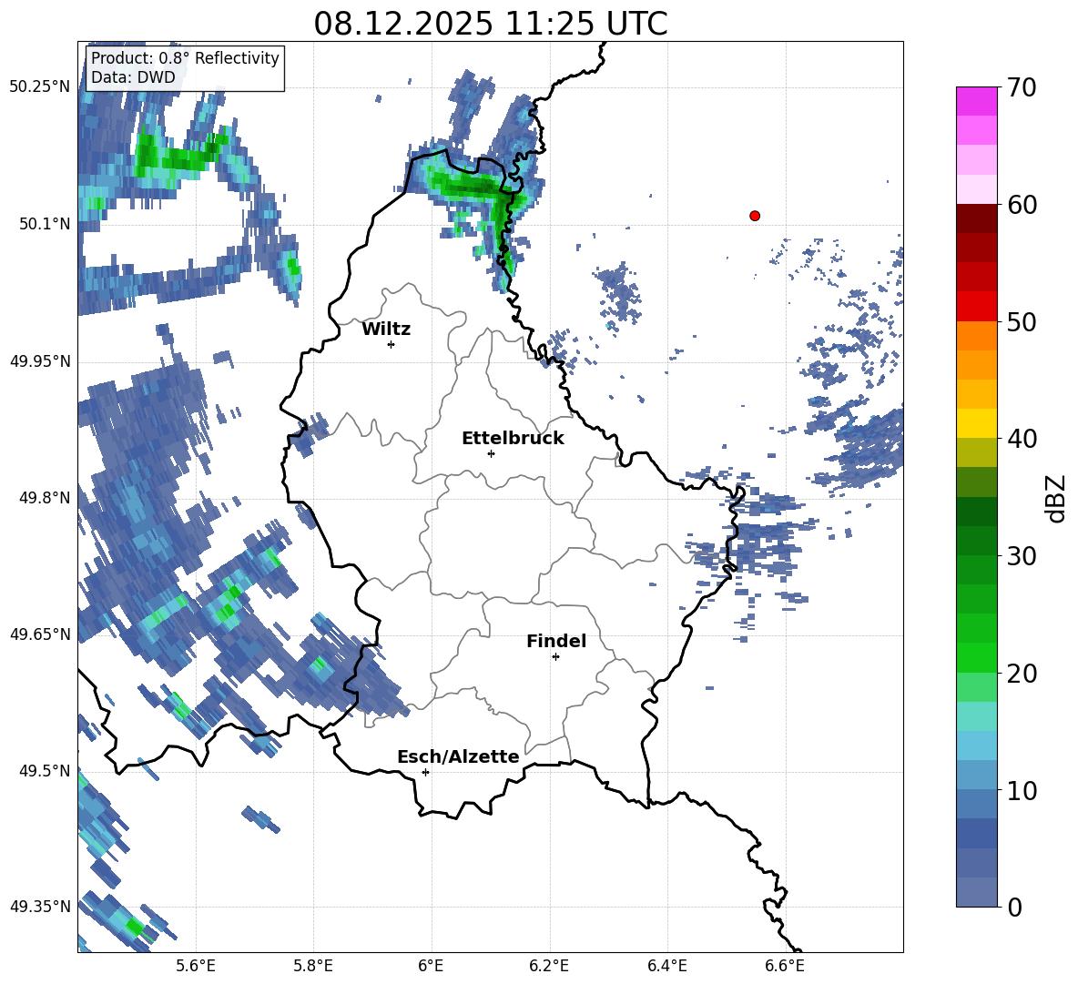Click the 6.6°E longitude label
The width and height of the screenshot is (1078, 984).
coord(785,966)
